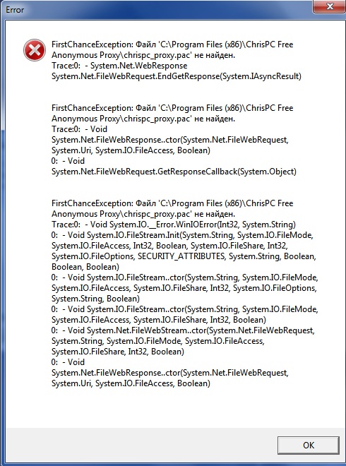Click line containing 'System.IO.__Error.WinIOError(Int32, System.String)'
The width and height of the screenshot is (346, 466).
click(x=174, y=225)
